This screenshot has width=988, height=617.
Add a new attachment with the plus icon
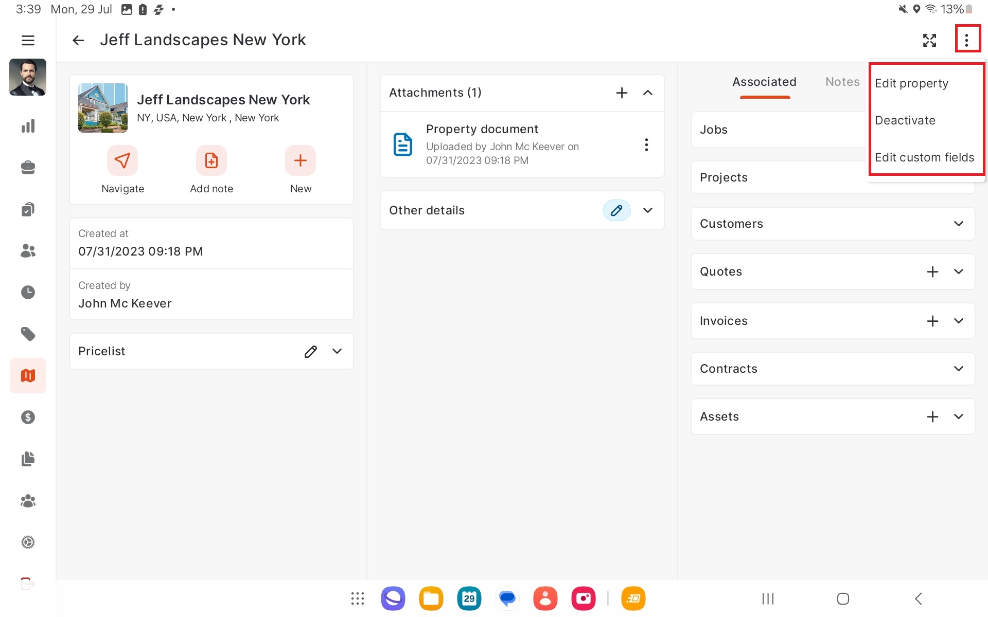[622, 93]
